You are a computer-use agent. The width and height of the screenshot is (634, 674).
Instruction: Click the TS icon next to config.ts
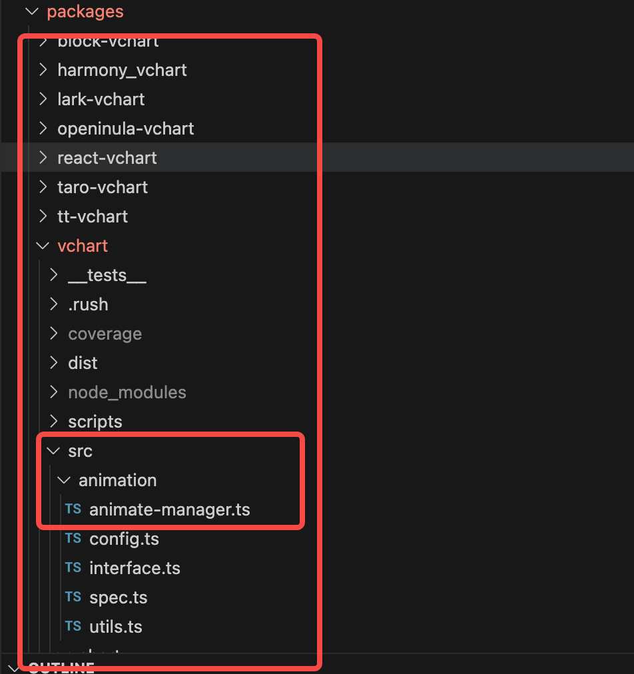coord(73,538)
